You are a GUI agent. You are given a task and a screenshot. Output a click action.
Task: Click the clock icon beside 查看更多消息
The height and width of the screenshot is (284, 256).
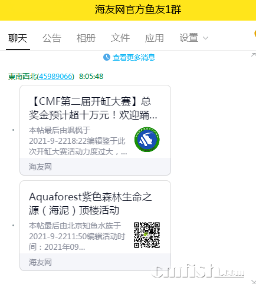coord(107,57)
